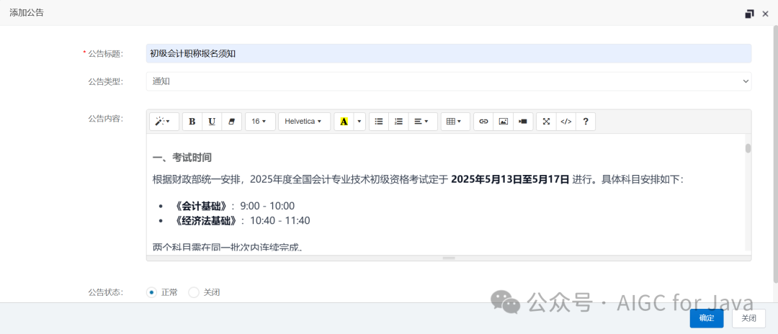Select the 正常 status radio button

click(x=151, y=292)
